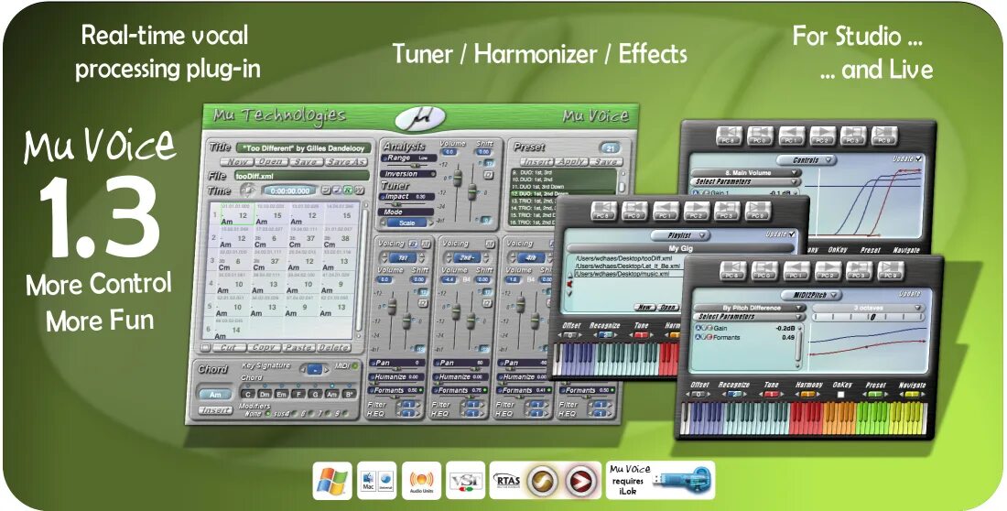This screenshot has width=1007, height=511.
Task: Open the By Pitch Difference dropdown
Action: [750, 308]
